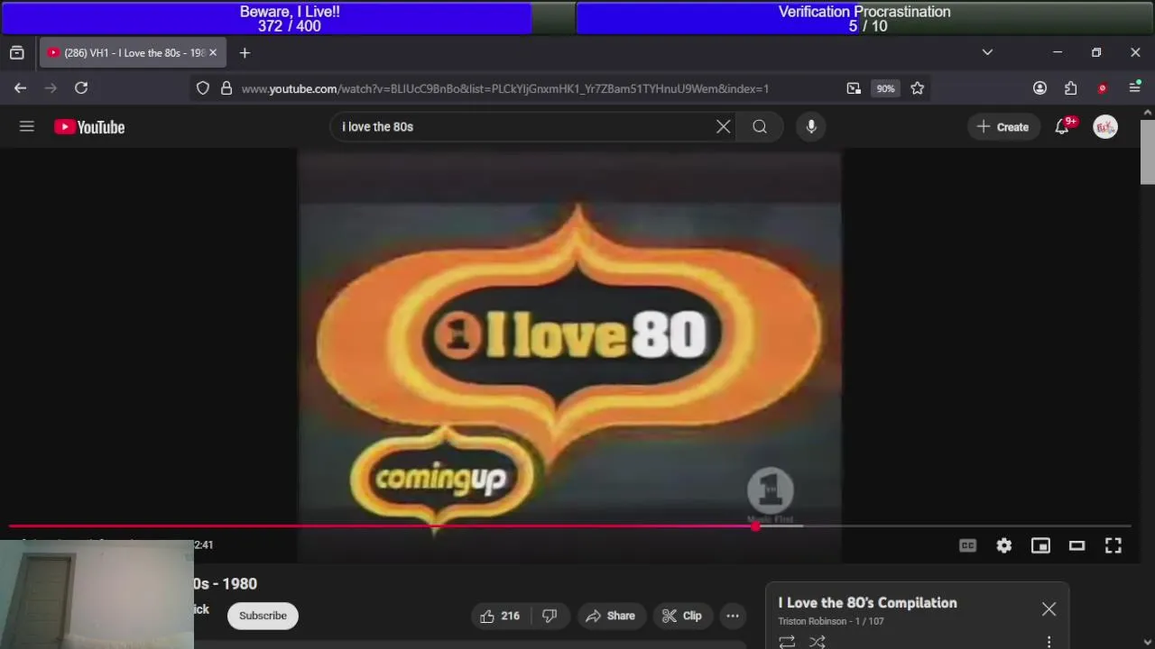The width and height of the screenshot is (1155, 649).
Task: Open the list all tabs dropdown
Action: pos(987,52)
